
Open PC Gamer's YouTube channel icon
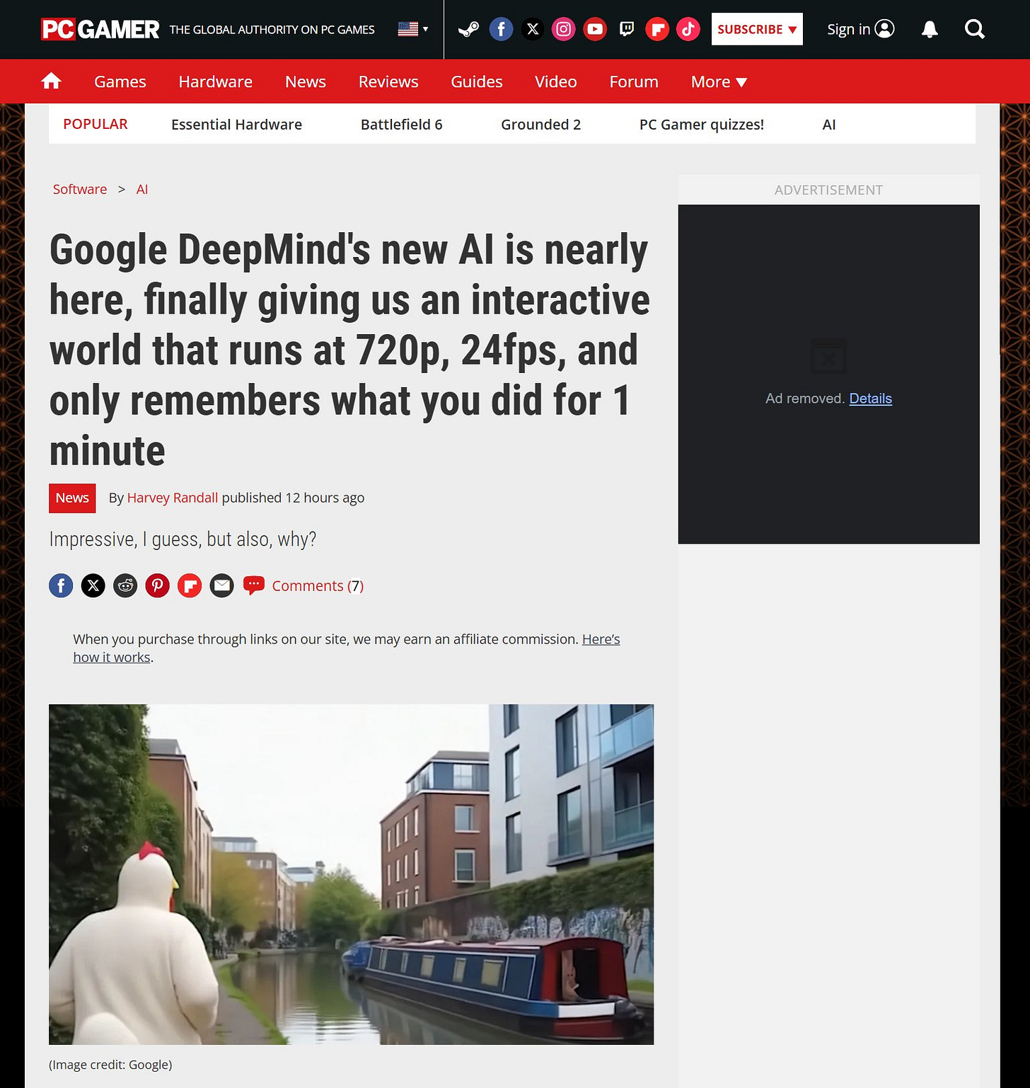[x=595, y=29]
